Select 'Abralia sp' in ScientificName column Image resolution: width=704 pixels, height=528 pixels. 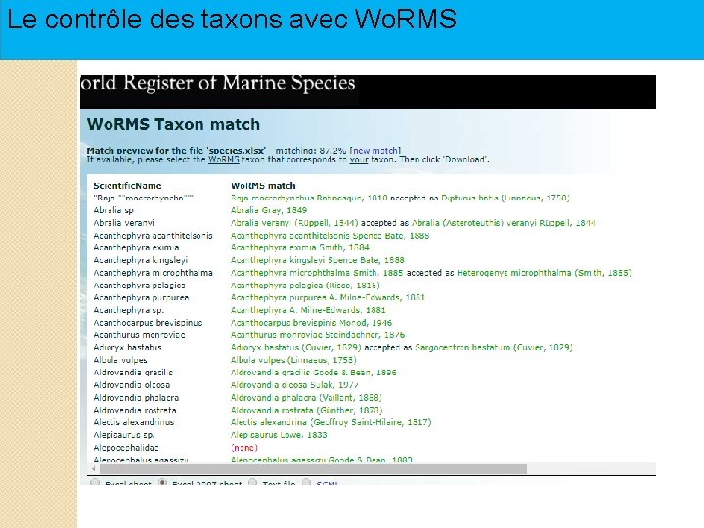click(x=113, y=210)
